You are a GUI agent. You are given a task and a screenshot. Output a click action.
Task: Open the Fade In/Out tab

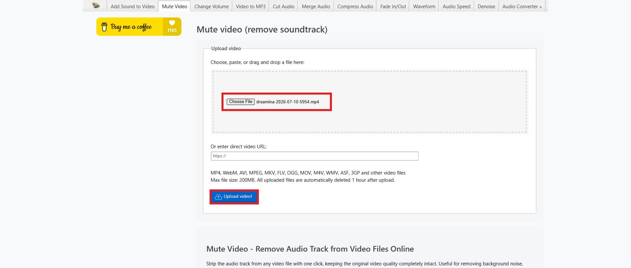click(x=393, y=6)
